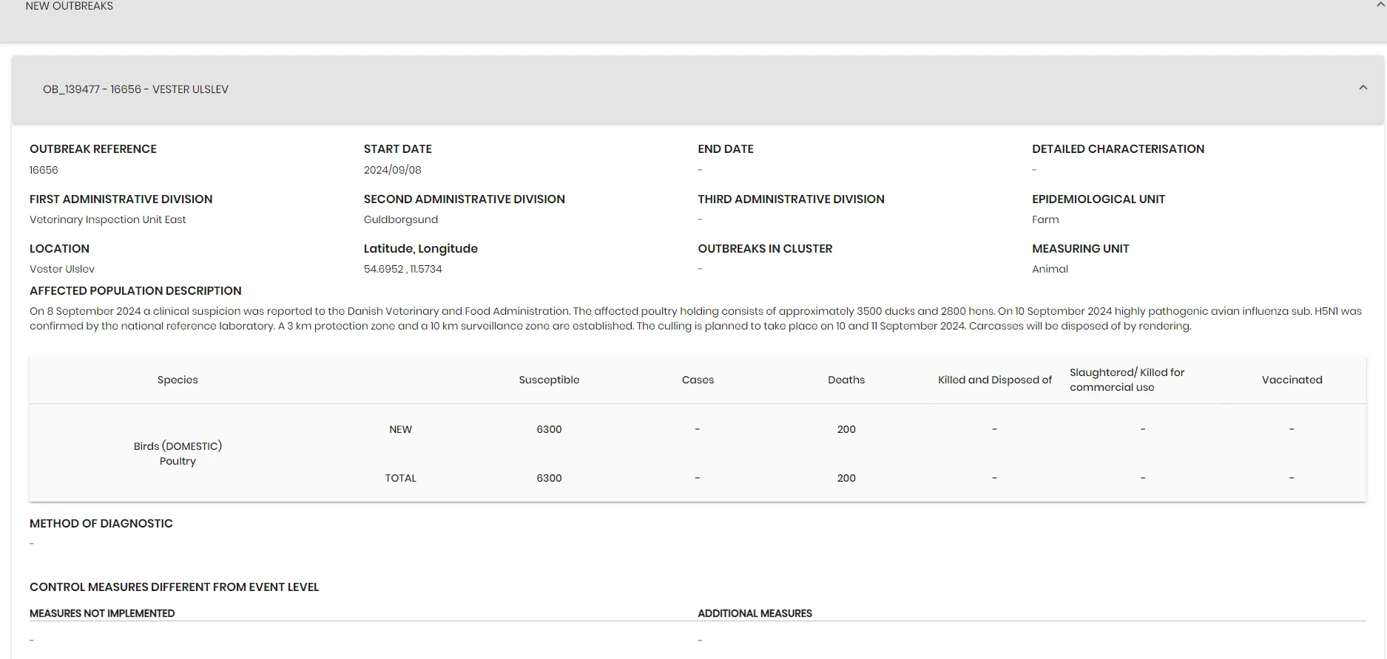Click SECOND ADMINISTRATIVE DIVISION label
Screen dimensions: 1387x659
tap(464, 199)
